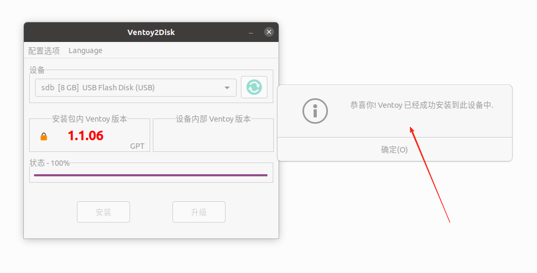
Task: Click the 恭喜你! Ventoy success message text
Action: (x=421, y=105)
